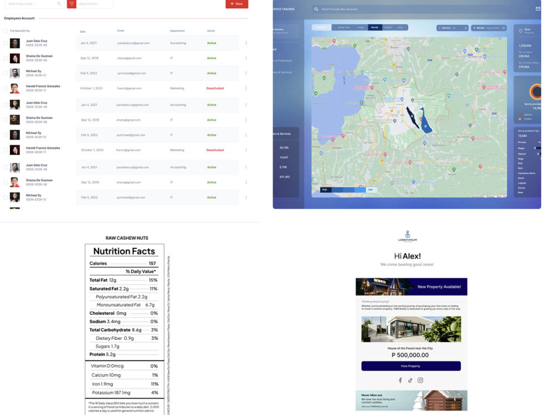Click the Low legend swatch on map
Image resolution: width=554 pixels, height=415 pixels.
pyautogui.click(x=371, y=190)
